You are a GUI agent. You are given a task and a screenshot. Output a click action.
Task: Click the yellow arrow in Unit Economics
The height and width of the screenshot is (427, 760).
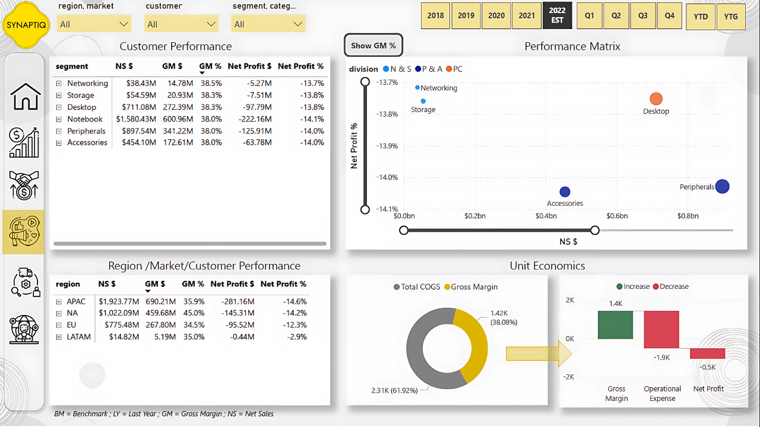point(538,353)
